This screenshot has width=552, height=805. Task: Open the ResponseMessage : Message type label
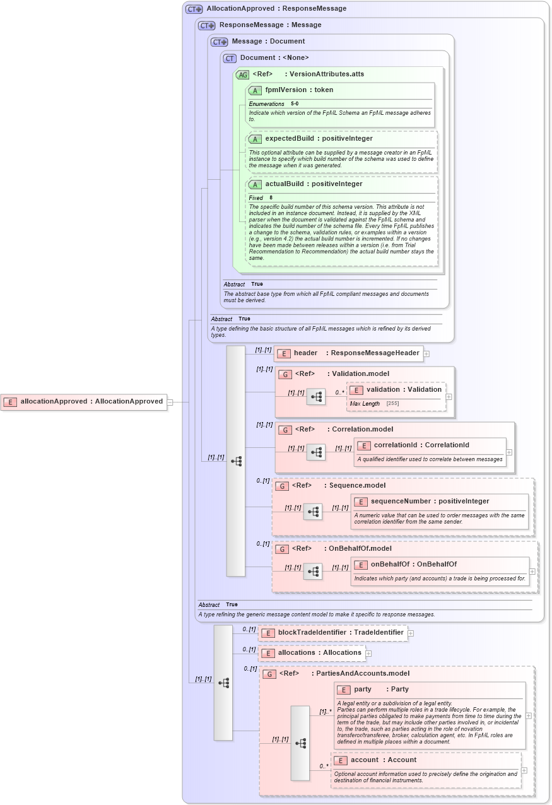(x=270, y=25)
